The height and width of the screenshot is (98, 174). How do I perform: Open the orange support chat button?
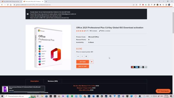(x=163, y=91)
